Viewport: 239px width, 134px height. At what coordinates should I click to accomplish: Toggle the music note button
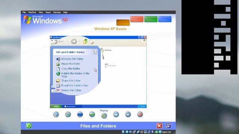point(168,126)
